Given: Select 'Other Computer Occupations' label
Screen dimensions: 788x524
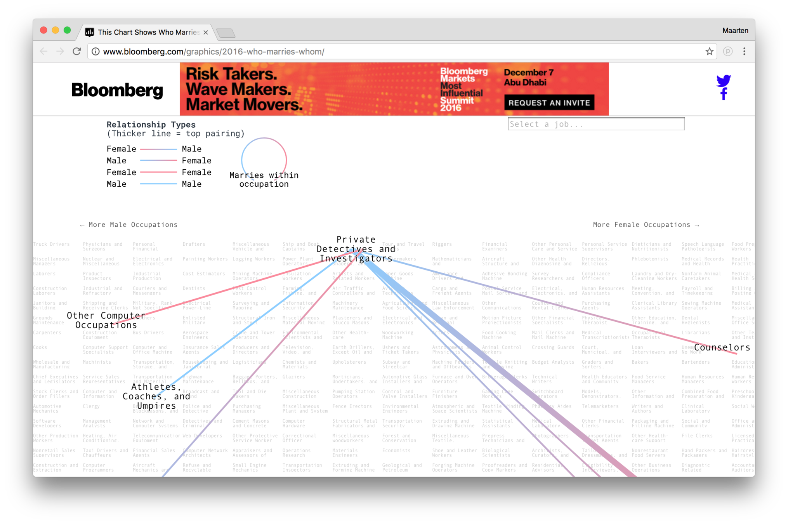Looking at the screenshot, I should pos(106,320).
